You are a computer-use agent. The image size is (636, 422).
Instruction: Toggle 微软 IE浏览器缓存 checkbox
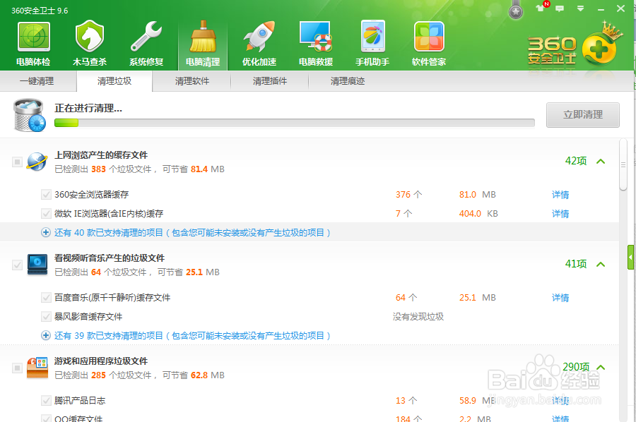46,213
